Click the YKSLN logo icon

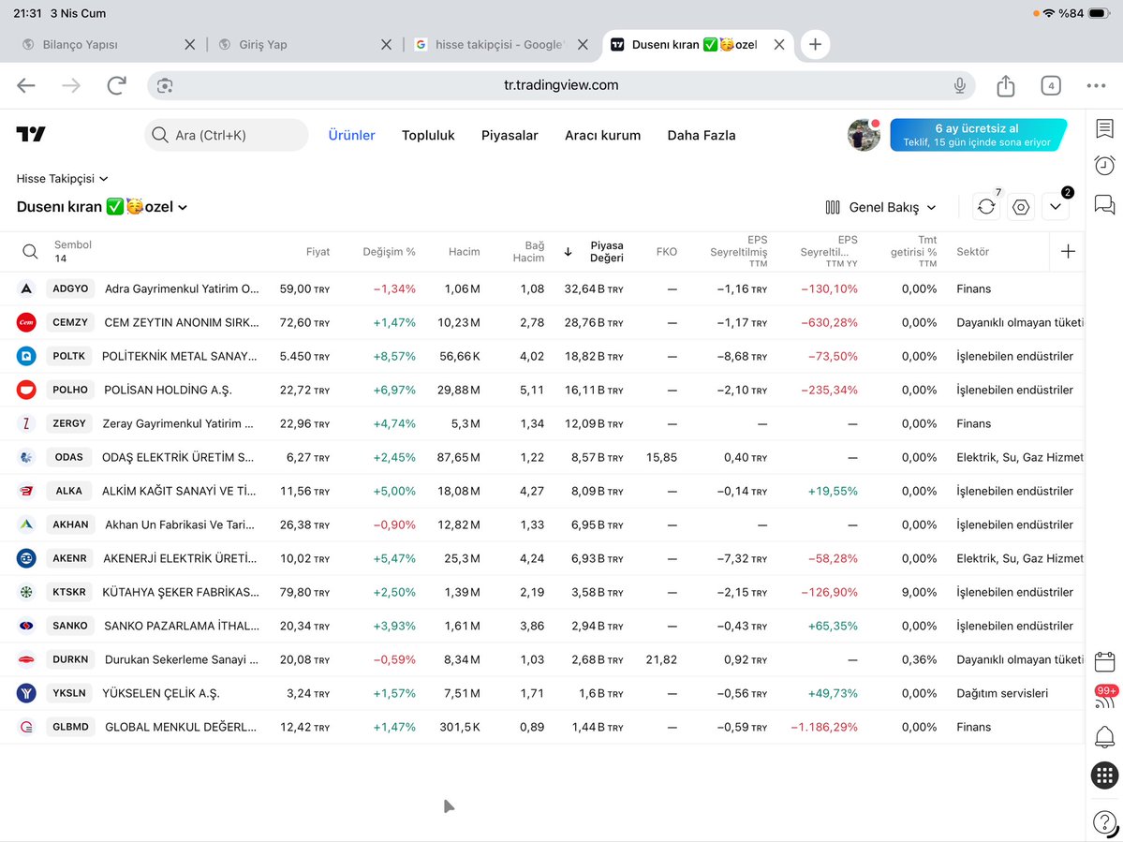point(26,693)
